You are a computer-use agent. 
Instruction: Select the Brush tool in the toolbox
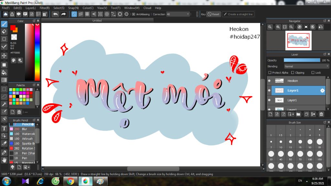coord(4,24)
